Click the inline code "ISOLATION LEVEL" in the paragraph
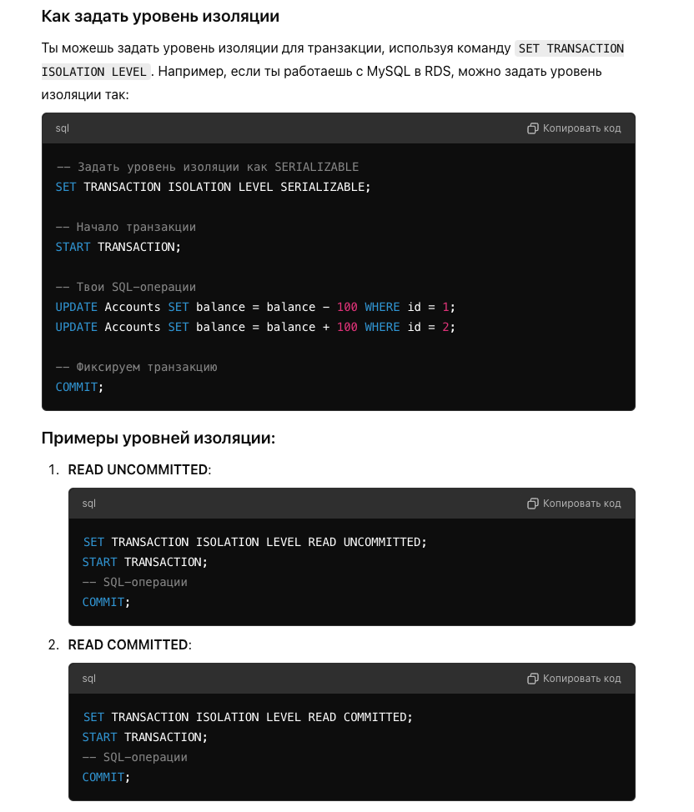The width and height of the screenshot is (694, 812). pyautogui.click(x=95, y=72)
